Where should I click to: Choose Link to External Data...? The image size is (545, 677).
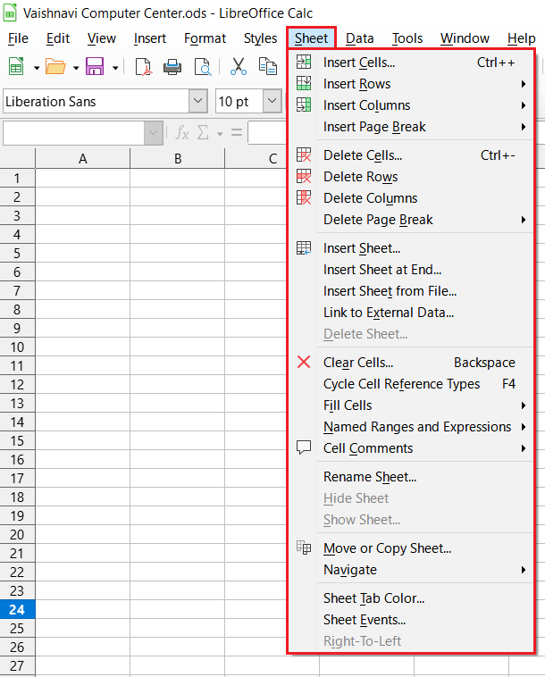411,313
